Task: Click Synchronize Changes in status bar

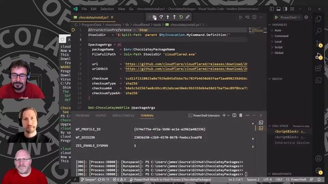Action: 104,179
